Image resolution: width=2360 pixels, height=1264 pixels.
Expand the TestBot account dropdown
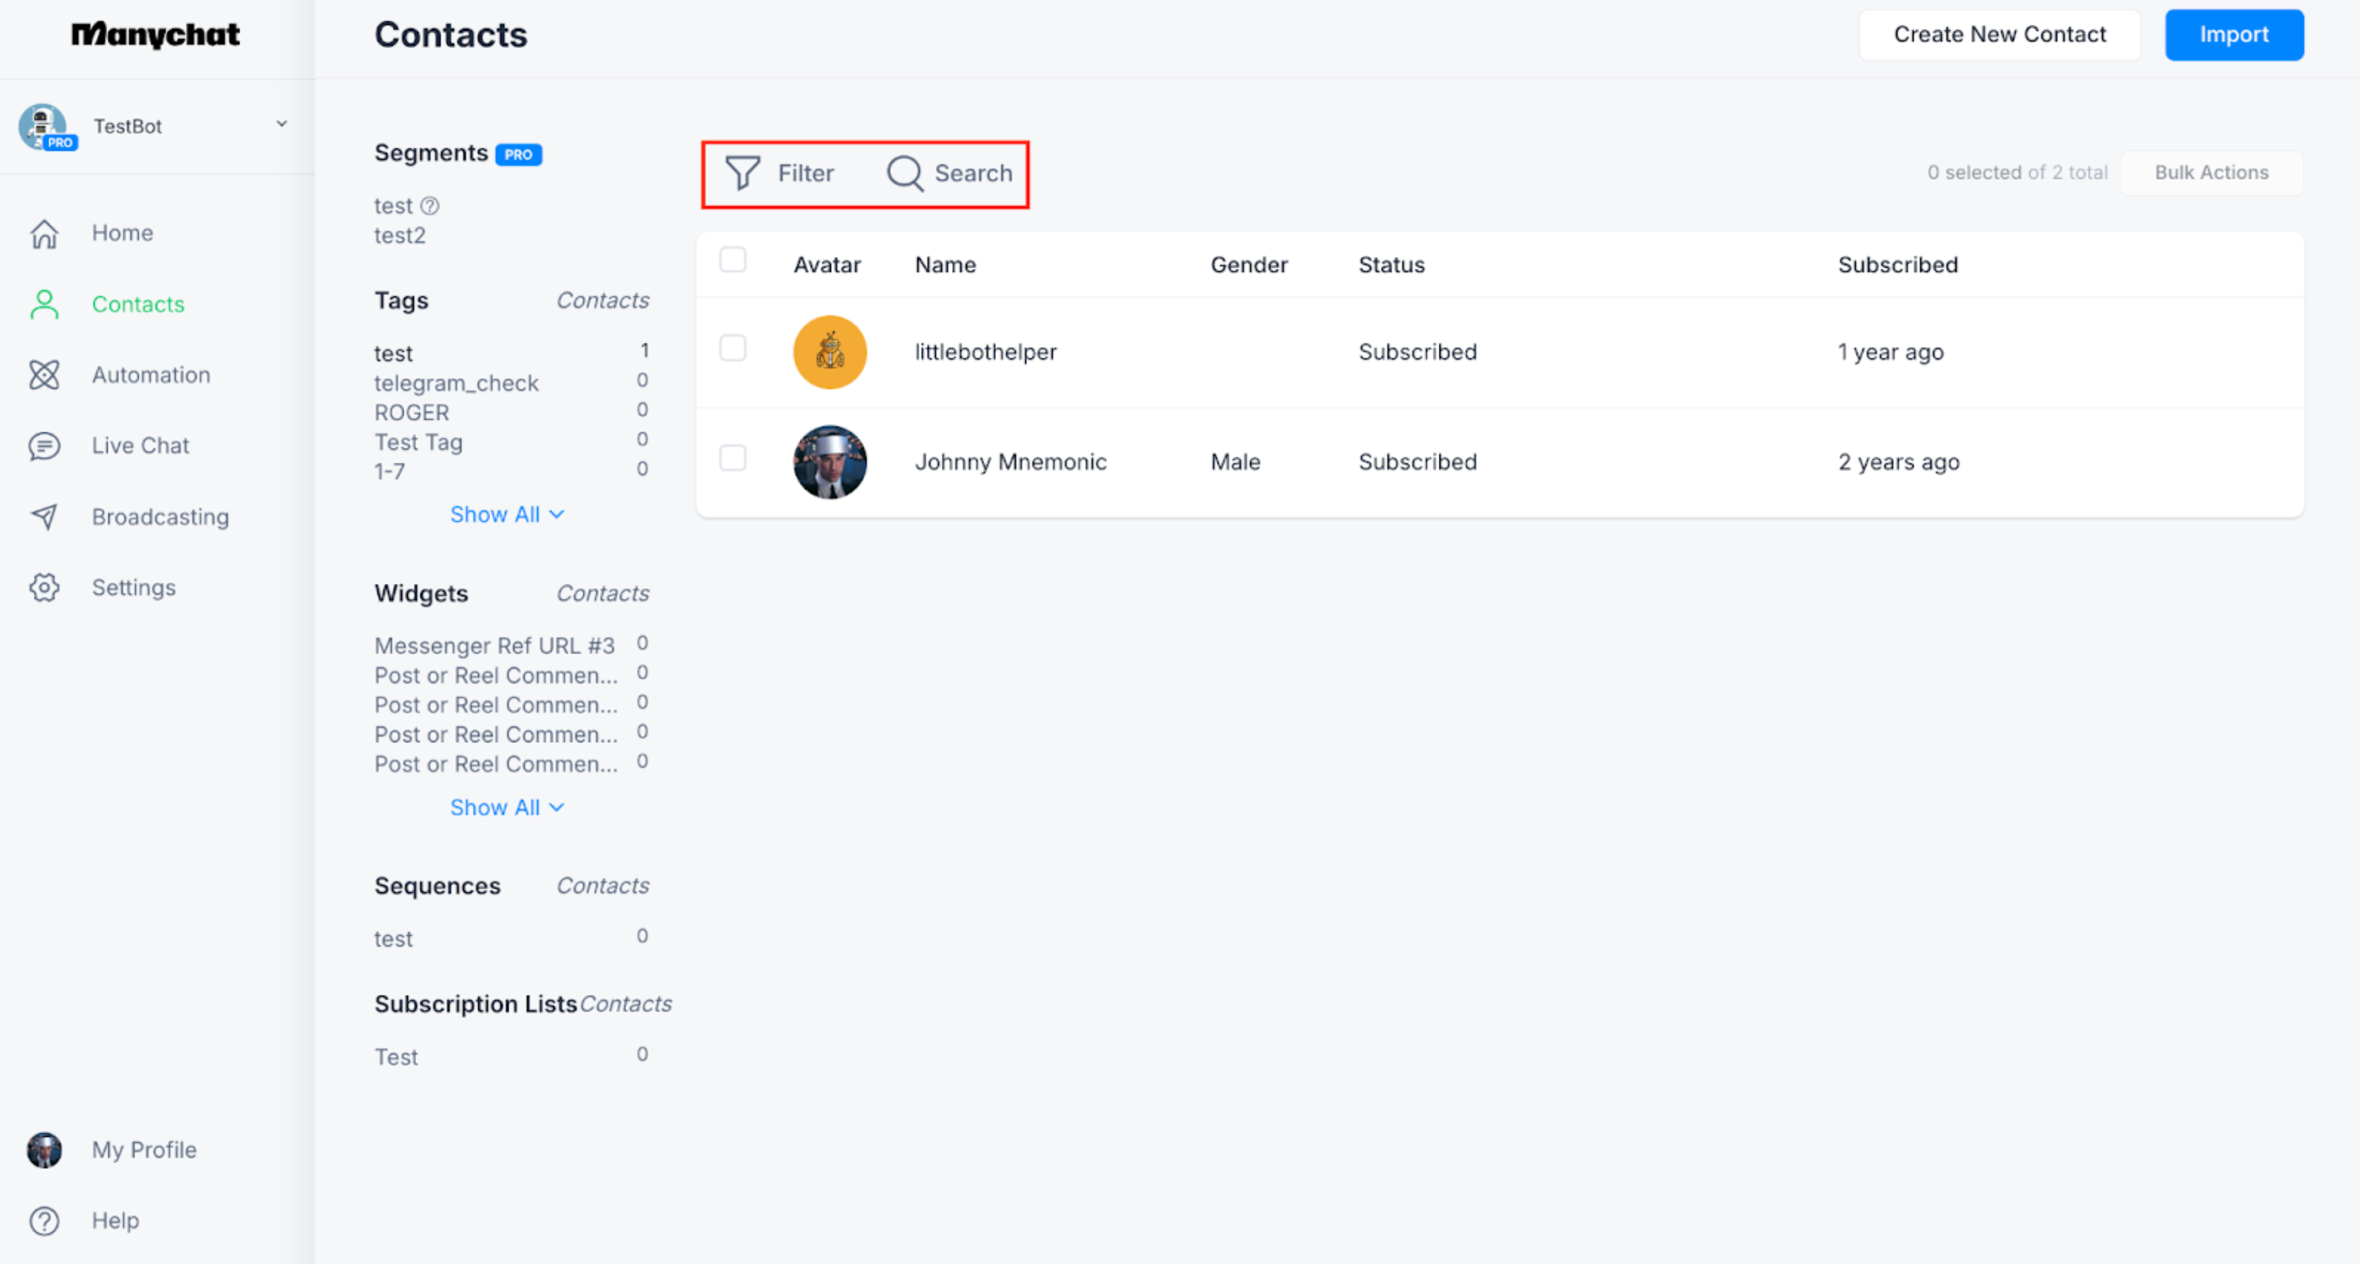tap(281, 124)
